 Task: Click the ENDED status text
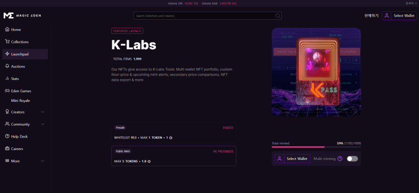pos(228,128)
